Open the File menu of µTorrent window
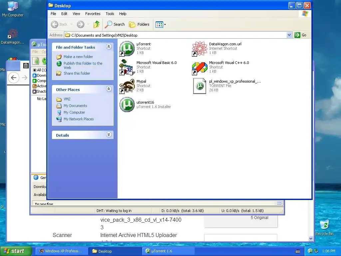This screenshot has width=341, height=256. 35,52
